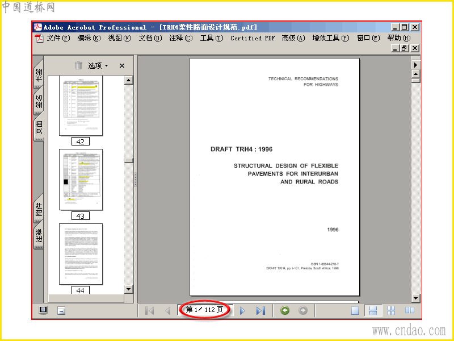Select continuous facing layout icon

[391, 310]
